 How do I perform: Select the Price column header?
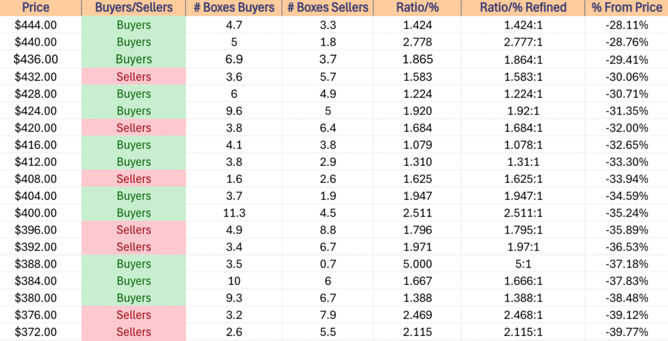tap(36, 8)
